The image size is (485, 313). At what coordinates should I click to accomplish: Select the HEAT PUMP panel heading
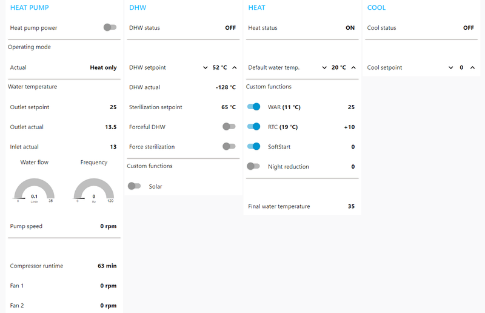pyautogui.click(x=30, y=8)
